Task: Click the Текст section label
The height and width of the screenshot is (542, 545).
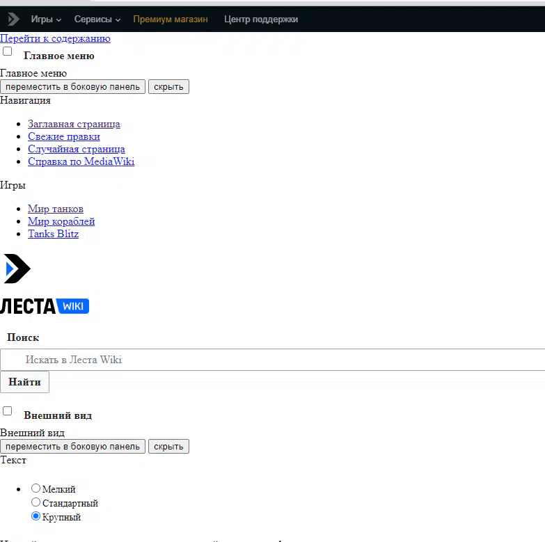Action: point(13,460)
